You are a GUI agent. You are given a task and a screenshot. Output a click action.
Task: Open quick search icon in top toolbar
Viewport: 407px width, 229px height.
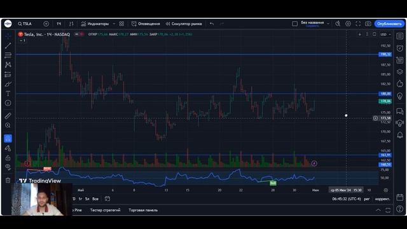click(x=338, y=24)
